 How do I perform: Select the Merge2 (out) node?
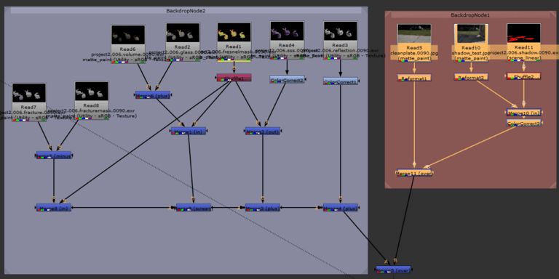click(x=263, y=131)
